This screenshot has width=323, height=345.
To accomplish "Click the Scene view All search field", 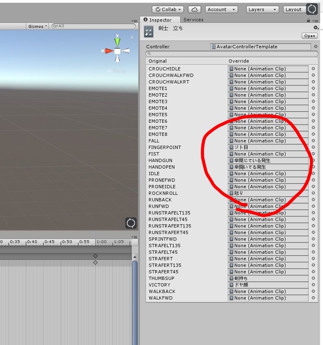I will 94,26.
